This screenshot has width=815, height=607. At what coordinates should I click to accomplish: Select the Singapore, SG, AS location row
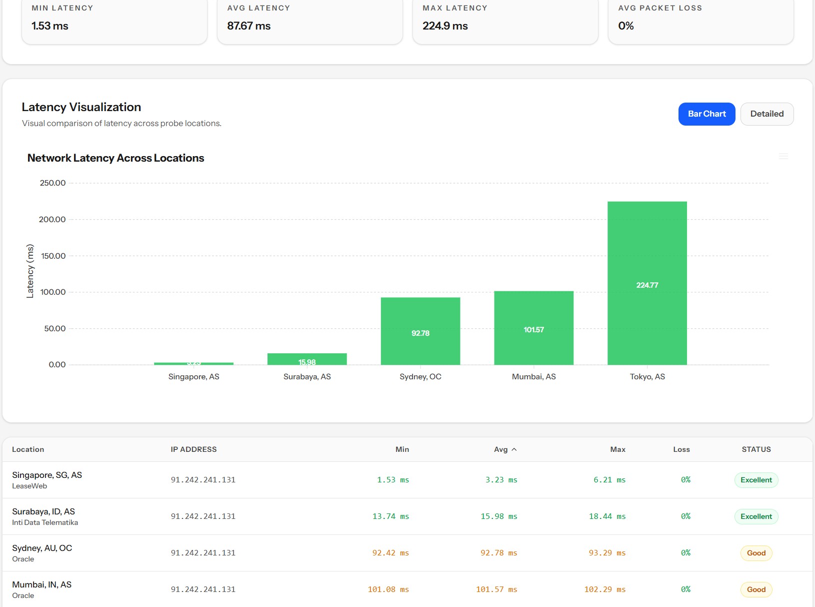click(407, 480)
